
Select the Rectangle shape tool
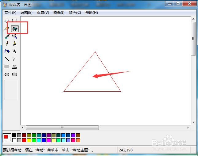(x=7, y=67)
